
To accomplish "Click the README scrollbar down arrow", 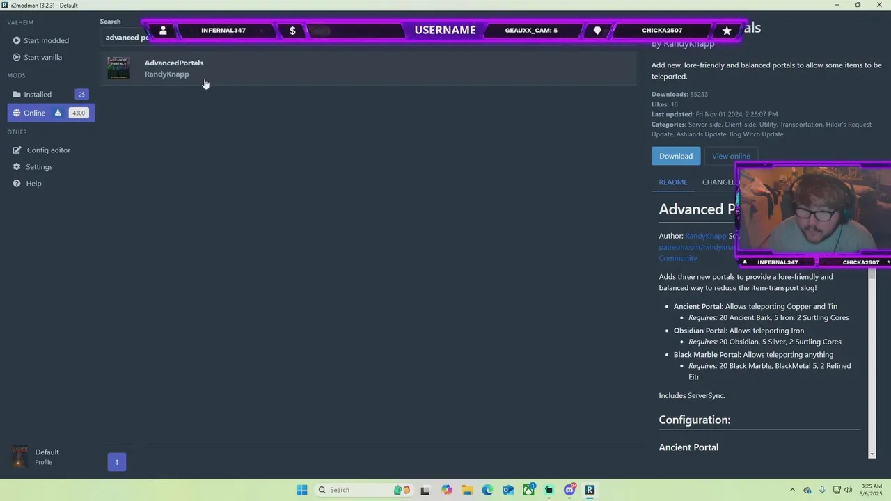I will pos(872,454).
